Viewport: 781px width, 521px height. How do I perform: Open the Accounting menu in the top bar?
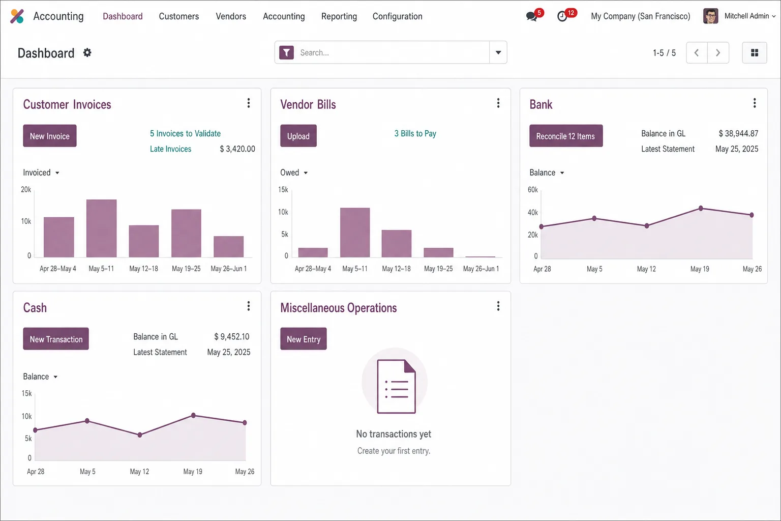point(284,16)
